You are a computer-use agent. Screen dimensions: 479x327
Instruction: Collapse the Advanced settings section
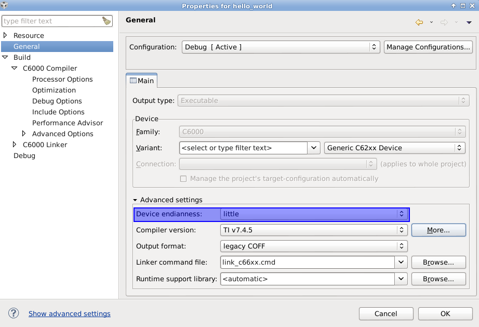(x=136, y=200)
